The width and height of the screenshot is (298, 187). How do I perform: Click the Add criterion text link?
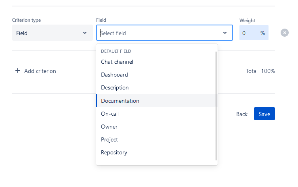pyautogui.click(x=40, y=71)
